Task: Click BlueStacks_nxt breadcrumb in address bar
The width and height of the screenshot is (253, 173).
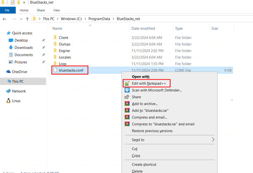Action: [x=128, y=19]
